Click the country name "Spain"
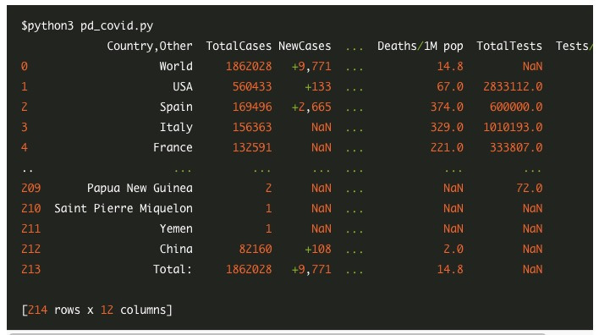 tap(176, 107)
